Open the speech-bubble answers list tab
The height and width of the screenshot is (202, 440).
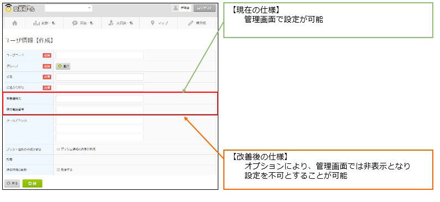coord(82,23)
